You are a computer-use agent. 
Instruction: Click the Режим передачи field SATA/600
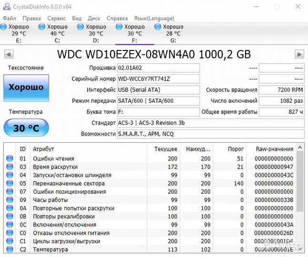click(x=158, y=101)
